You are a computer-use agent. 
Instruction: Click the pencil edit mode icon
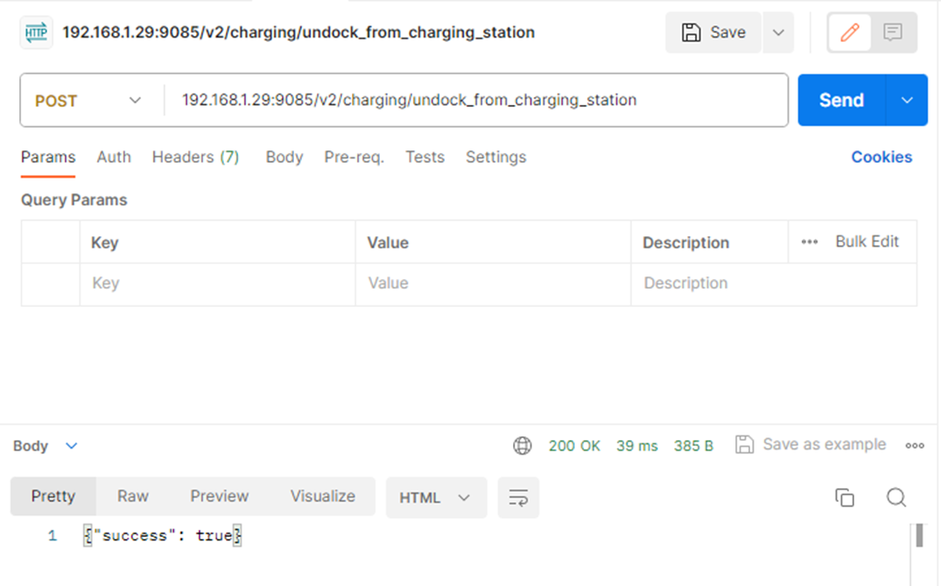pyautogui.click(x=849, y=32)
